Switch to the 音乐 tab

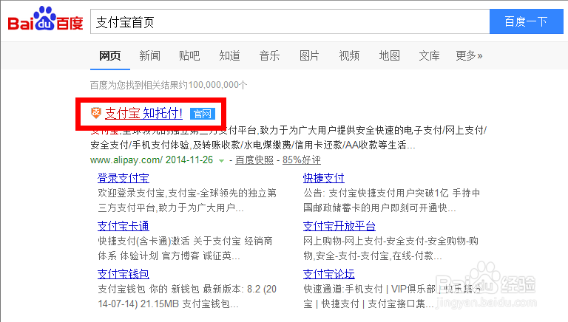269,55
